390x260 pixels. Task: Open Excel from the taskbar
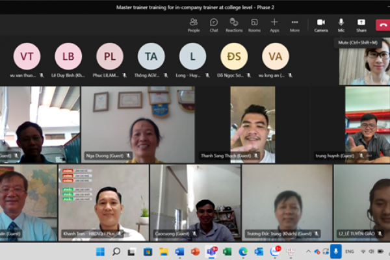(x=227, y=252)
